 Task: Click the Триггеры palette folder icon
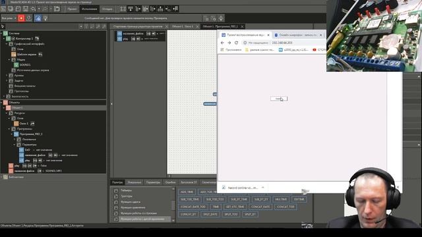click(x=116, y=196)
